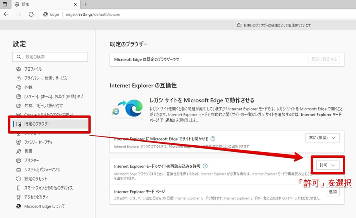This screenshot has width=356, height=218.
Task: Open 設定のリセット page
Action: 36,179
